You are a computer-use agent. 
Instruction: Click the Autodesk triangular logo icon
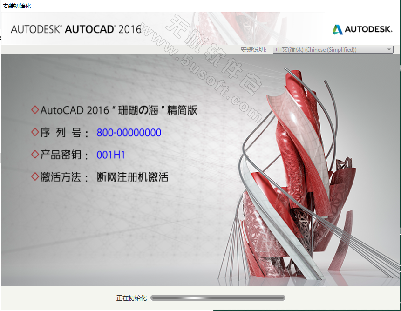337,29
